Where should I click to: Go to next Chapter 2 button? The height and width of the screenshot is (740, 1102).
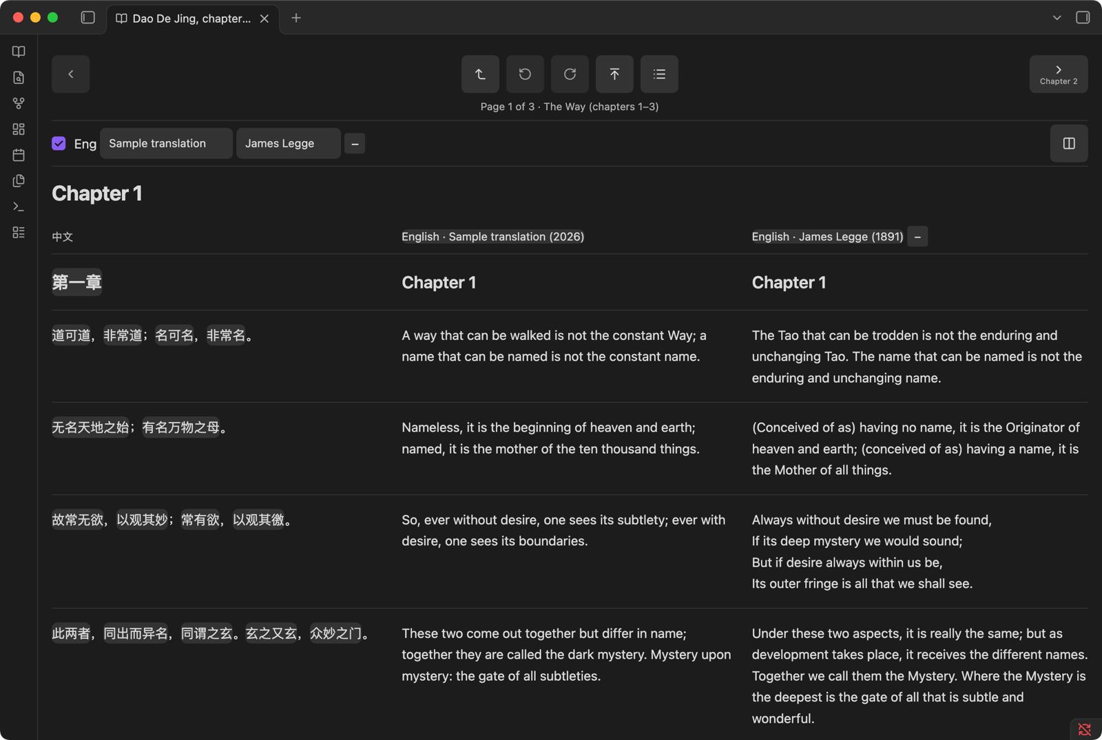pos(1059,74)
